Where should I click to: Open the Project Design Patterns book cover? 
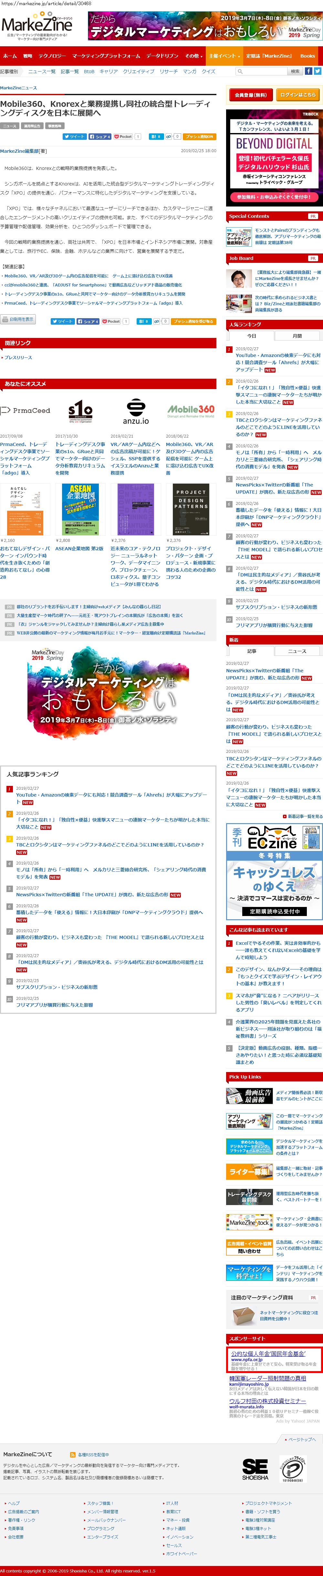tap(191, 509)
